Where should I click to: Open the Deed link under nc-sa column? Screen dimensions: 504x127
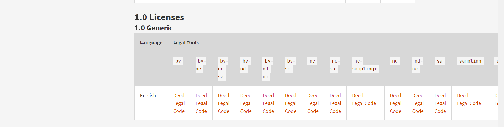point(335,96)
